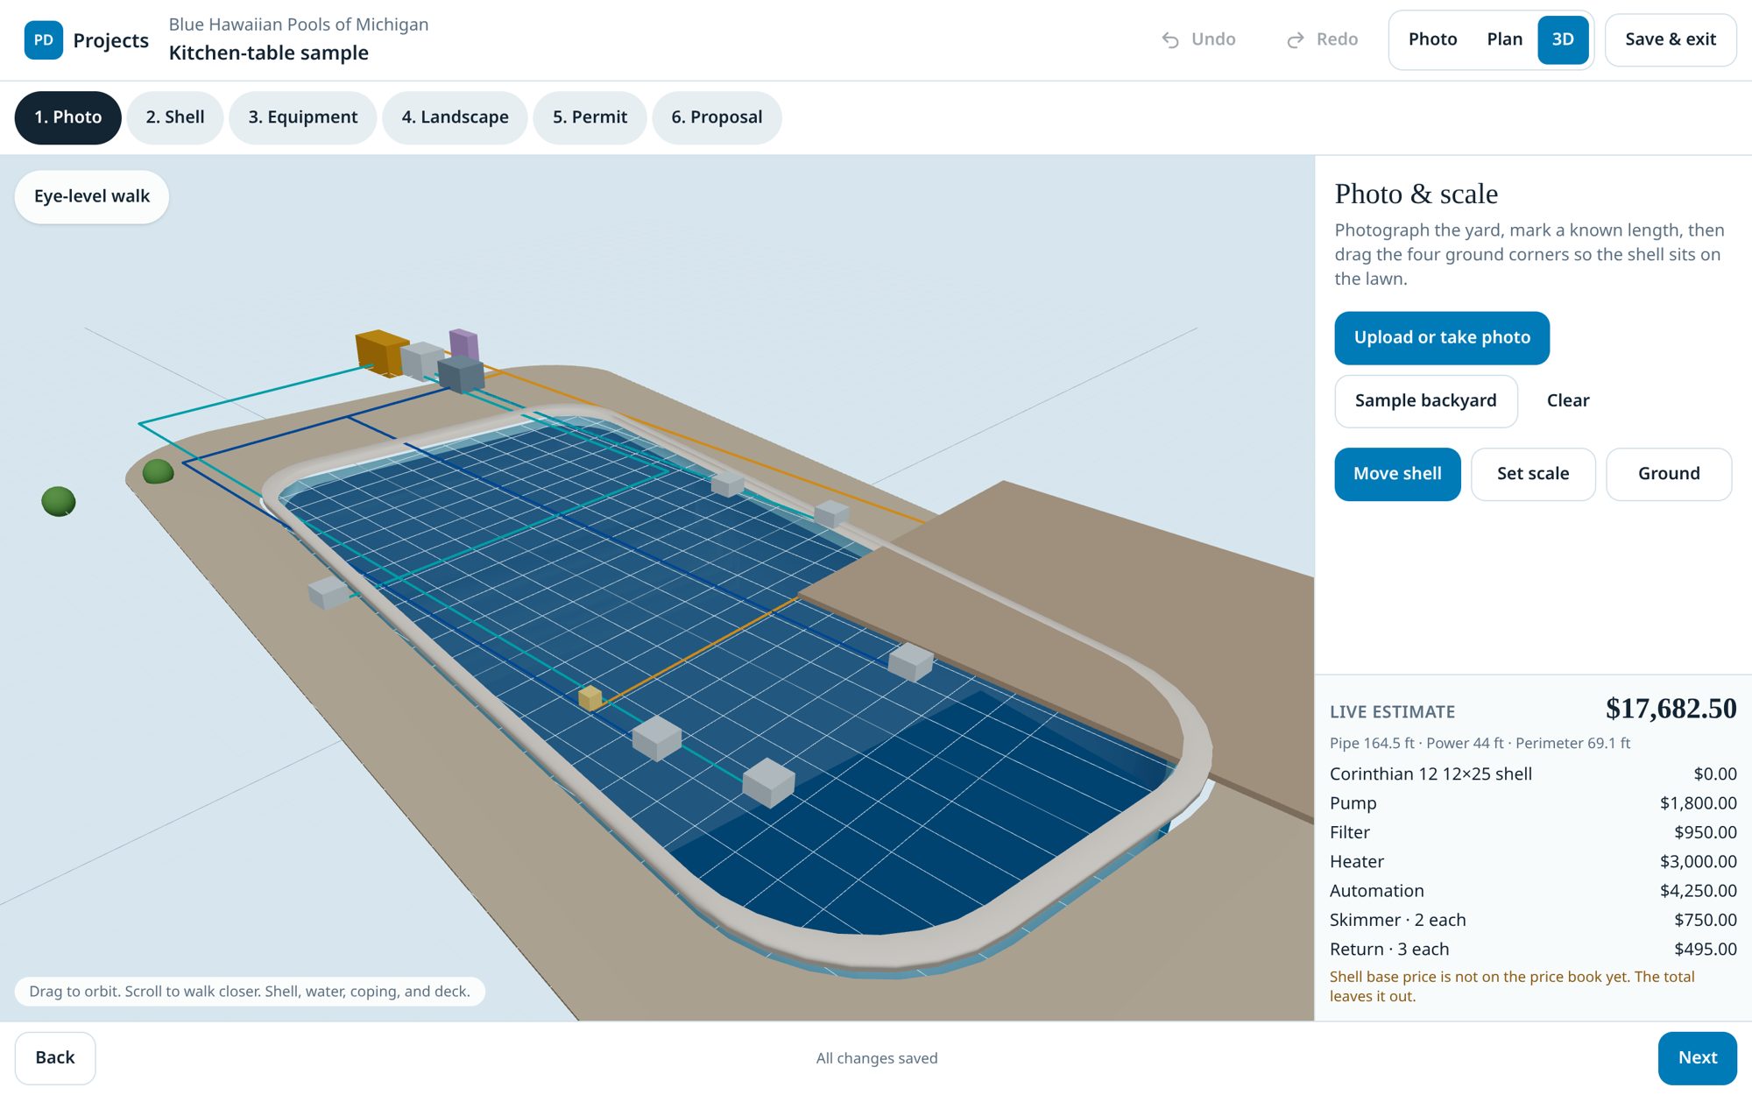Click the Back button
The width and height of the screenshot is (1752, 1095).
(55, 1057)
